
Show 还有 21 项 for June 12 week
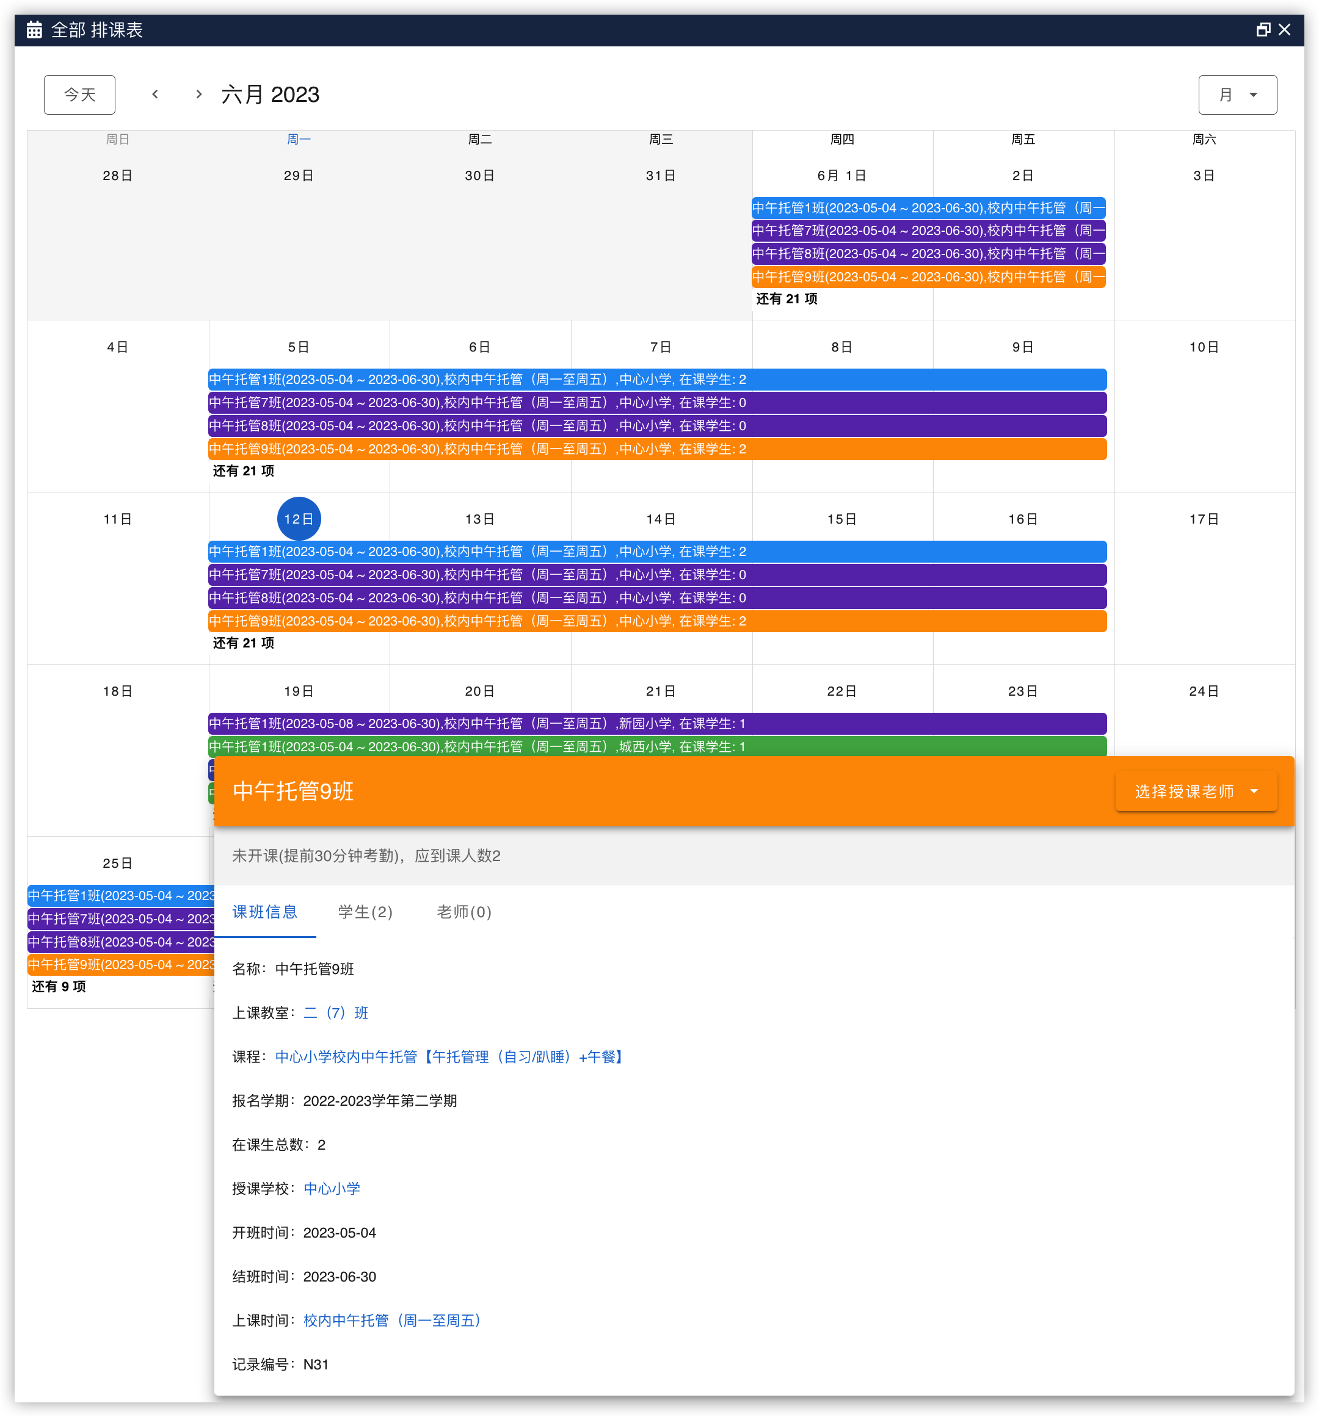tap(243, 643)
